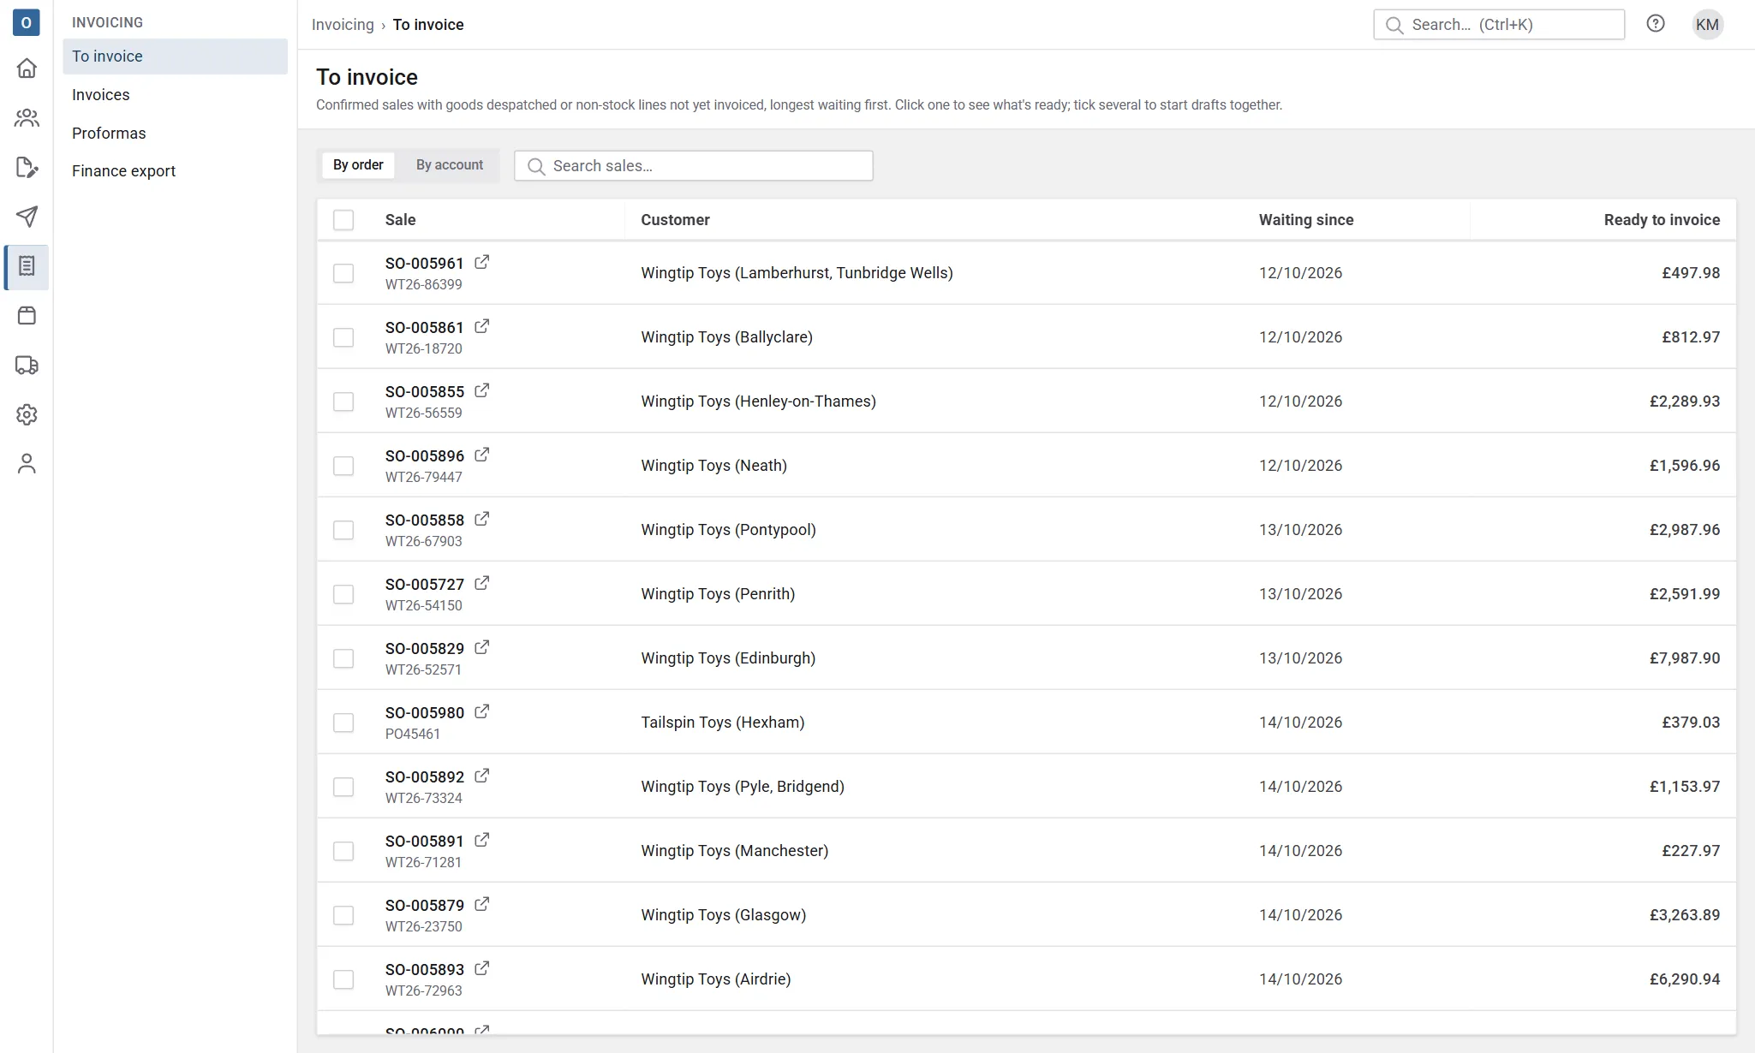Open the Home icon in sidebar
Image resolution: width=1755 pixels, height=1053 pixels.
pyautogui.click(x=27, y=68)
